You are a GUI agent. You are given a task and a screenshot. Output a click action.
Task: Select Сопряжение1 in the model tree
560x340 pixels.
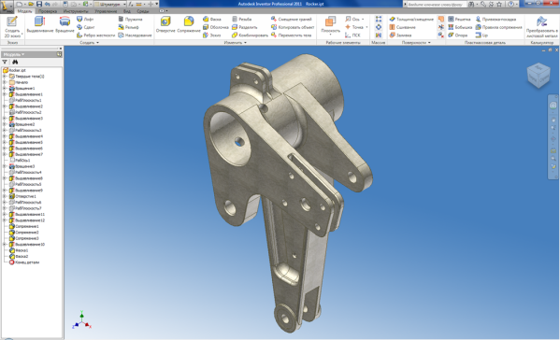tap(23, 226)
